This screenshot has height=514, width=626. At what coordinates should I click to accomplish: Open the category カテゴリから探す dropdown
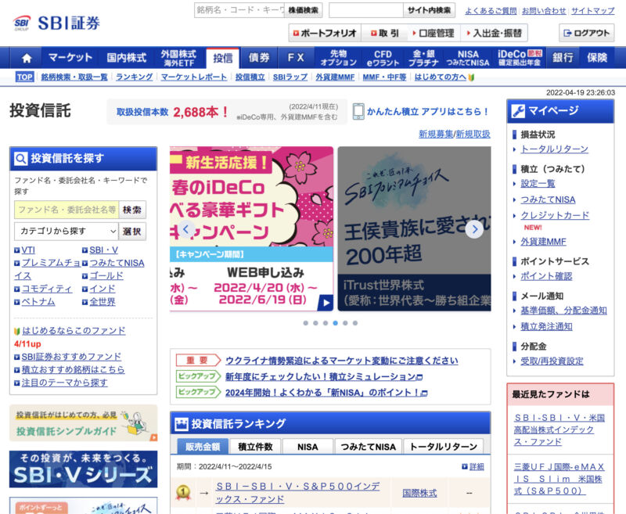click(66, 231)
